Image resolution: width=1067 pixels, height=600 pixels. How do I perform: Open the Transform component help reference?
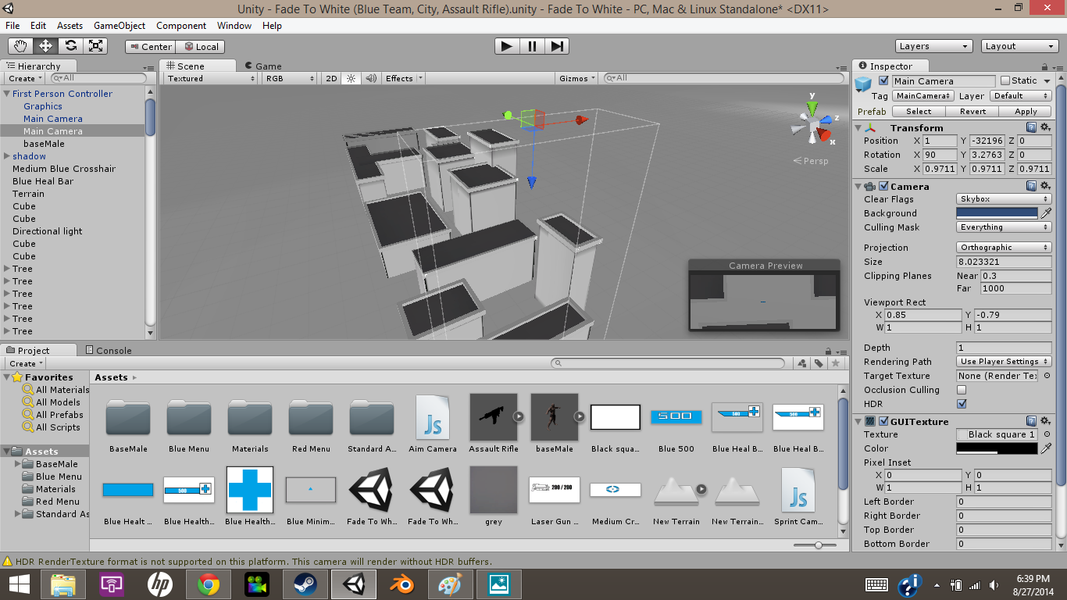[x=1031, y=127]
